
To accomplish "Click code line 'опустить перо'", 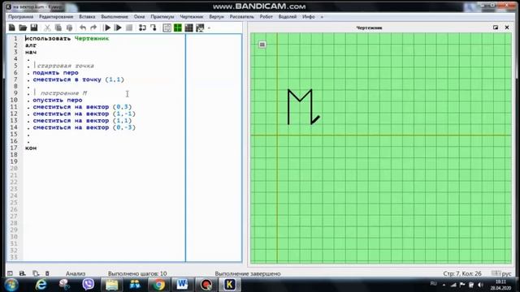I will [58, 100].
